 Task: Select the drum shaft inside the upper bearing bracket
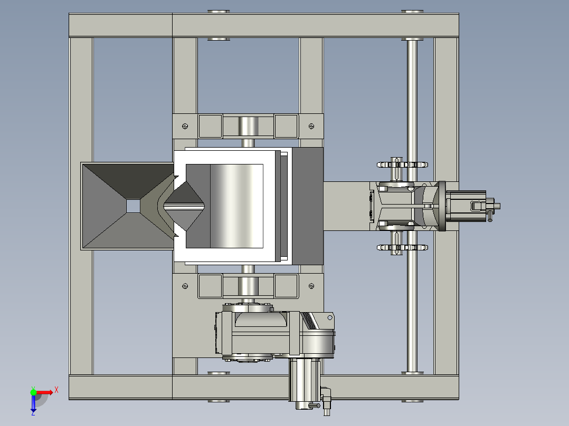248,126
